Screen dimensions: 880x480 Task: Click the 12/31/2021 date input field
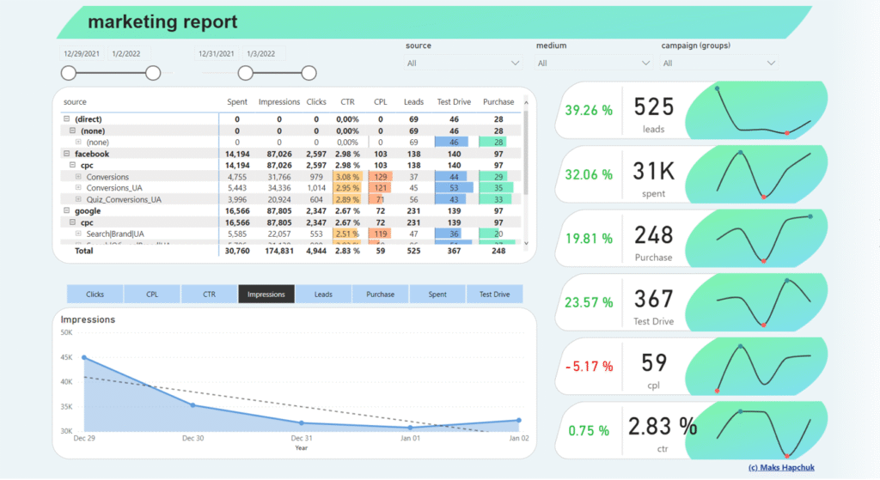217,53
